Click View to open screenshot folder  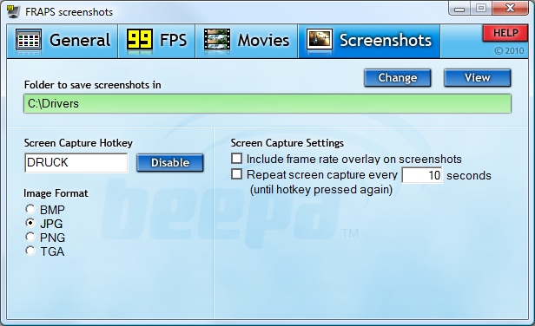(478, 78)
